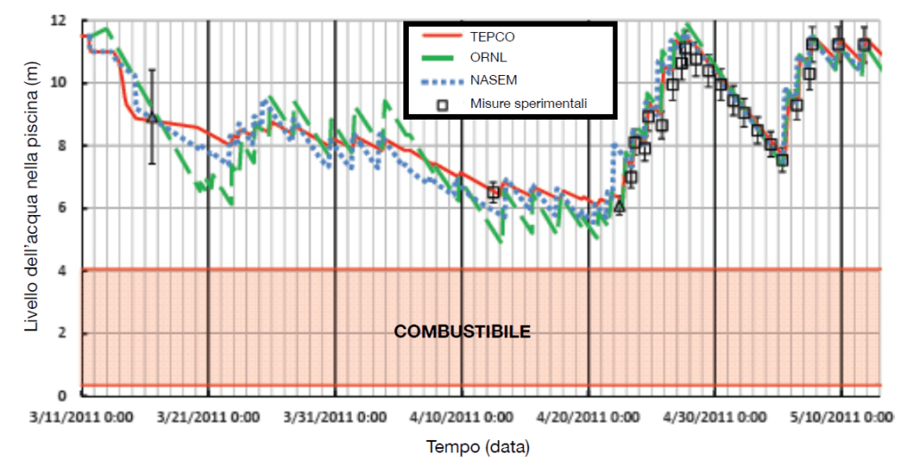Click the triangle marker with the tall error bar
This screenshot has width=913, height=473.
click(153, 118)
